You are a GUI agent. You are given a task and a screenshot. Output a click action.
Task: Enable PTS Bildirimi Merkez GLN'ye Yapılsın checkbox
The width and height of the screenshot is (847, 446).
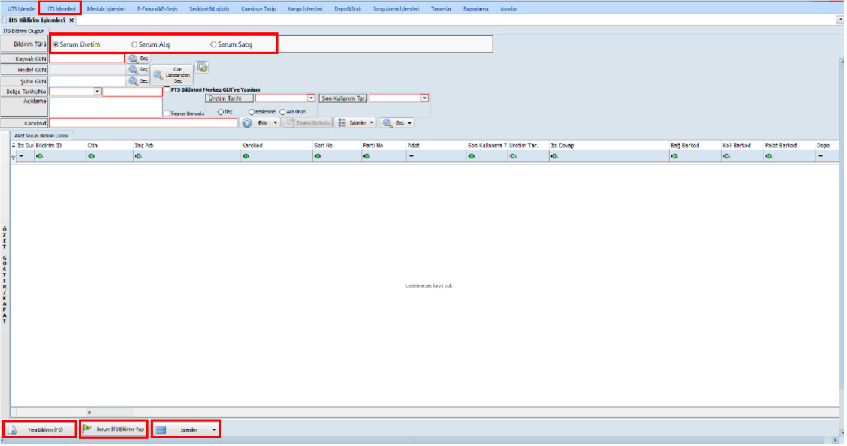[x=167, y=89]
